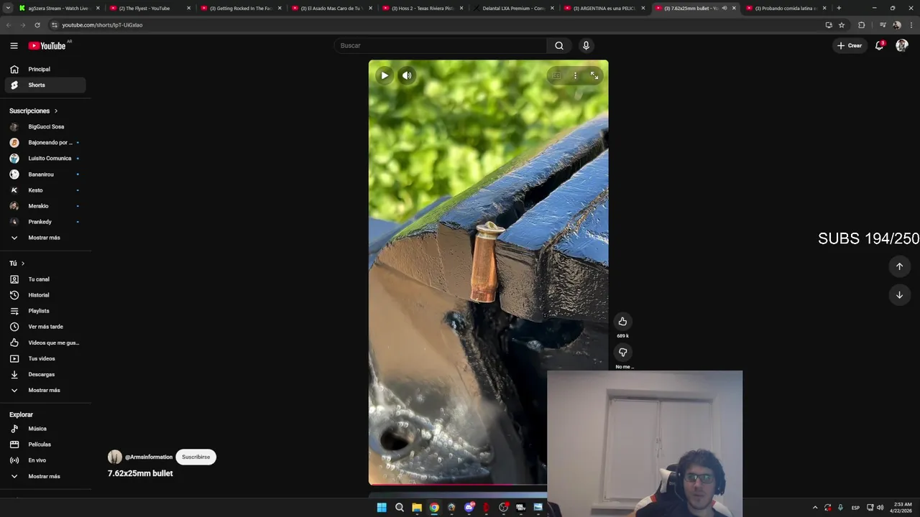Screen dimensions: 920x517
Task: Switch to El Asado Mas Caro tab
Action: (x=331, y=8)
